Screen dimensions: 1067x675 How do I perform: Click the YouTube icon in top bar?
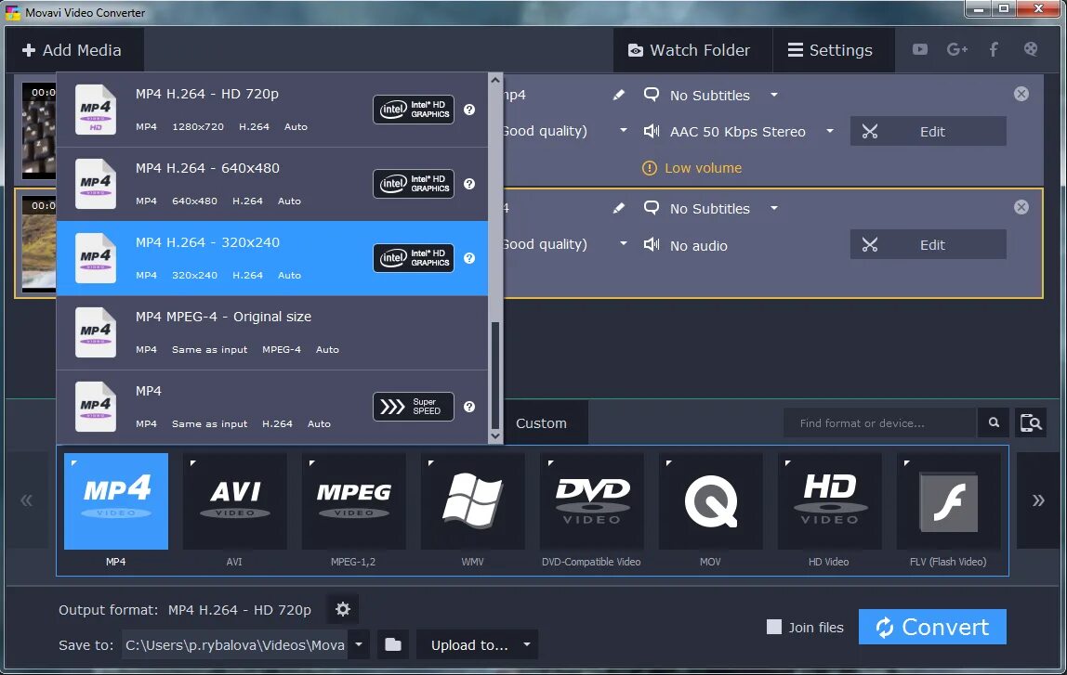tap(919, 49)
